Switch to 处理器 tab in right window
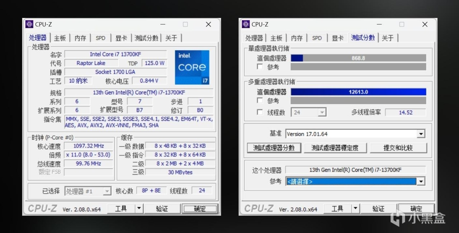459x233 pixels. 254,38
